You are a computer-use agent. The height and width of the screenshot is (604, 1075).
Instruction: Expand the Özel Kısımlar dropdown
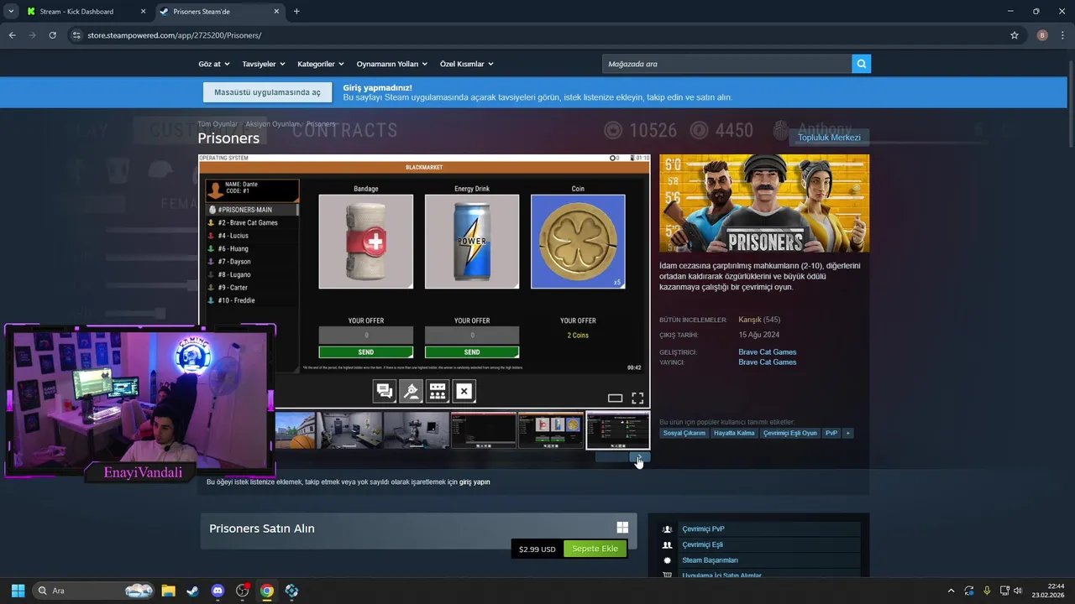click(467, 64)
